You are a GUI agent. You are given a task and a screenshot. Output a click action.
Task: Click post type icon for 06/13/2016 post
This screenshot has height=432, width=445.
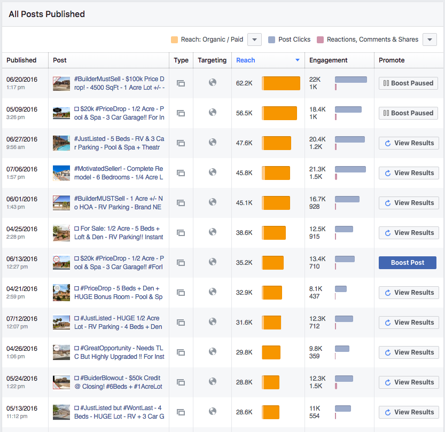181,263
